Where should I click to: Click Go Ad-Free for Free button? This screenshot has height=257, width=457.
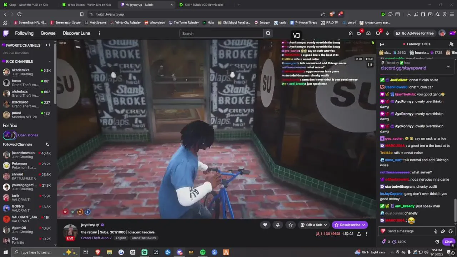click(x=415, y=33)
